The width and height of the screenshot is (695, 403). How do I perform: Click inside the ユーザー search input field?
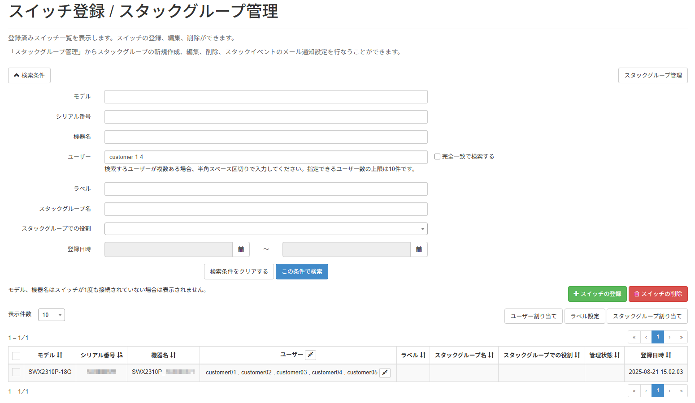[x=265, y=157]
